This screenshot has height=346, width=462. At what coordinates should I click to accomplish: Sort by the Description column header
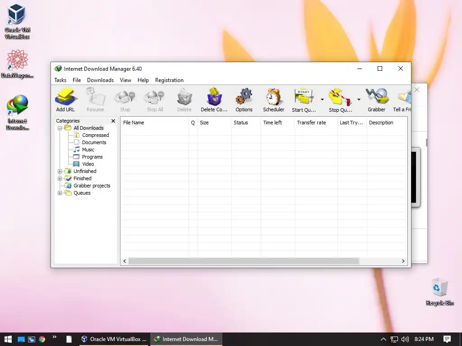click(387, 123)
